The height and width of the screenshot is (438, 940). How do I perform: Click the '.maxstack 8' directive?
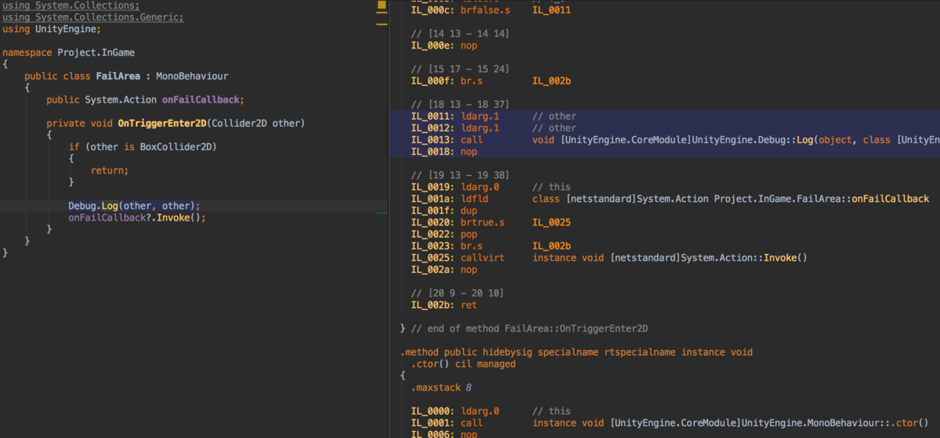tap(441, 387)
